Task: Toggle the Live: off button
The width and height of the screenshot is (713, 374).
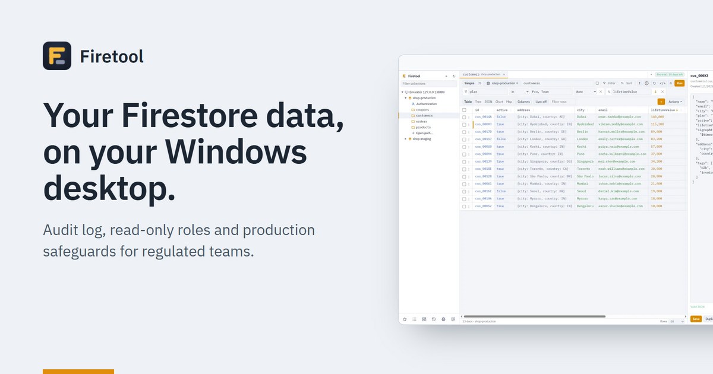Action: point(541,102)
